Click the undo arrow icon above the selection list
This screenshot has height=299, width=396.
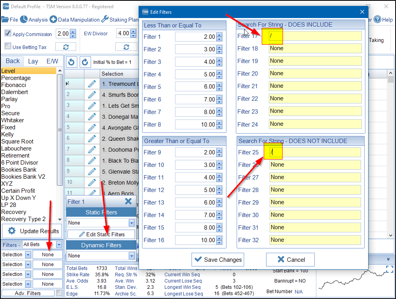pyautogui.click(x=71, y=62)
